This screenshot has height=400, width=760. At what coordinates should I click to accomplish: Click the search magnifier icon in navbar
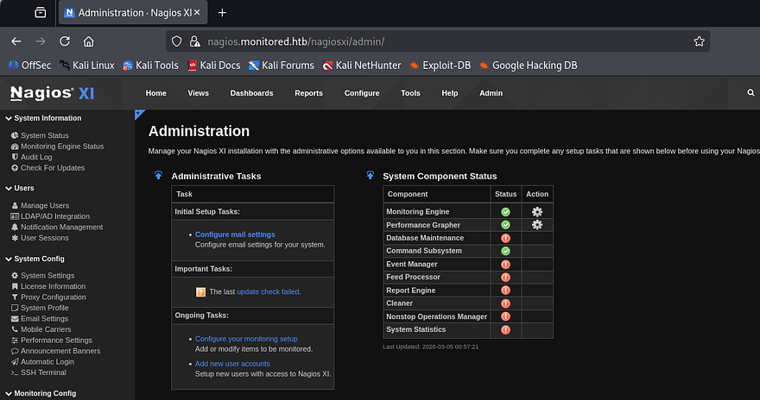coord(750,93)
